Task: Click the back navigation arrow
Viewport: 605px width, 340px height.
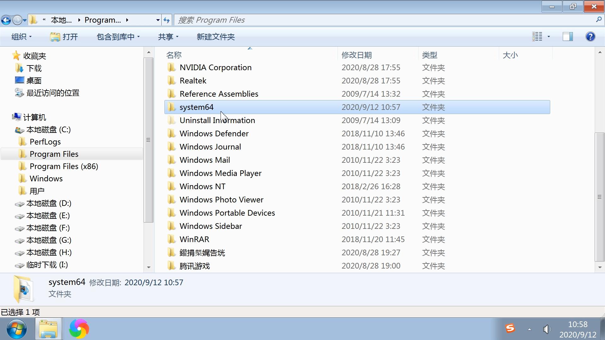Action: tap(6, 20)
